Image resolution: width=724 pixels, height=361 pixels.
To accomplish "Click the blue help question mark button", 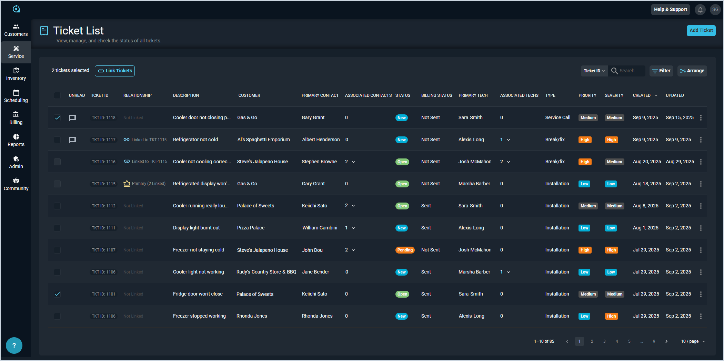I will [14, 345].
